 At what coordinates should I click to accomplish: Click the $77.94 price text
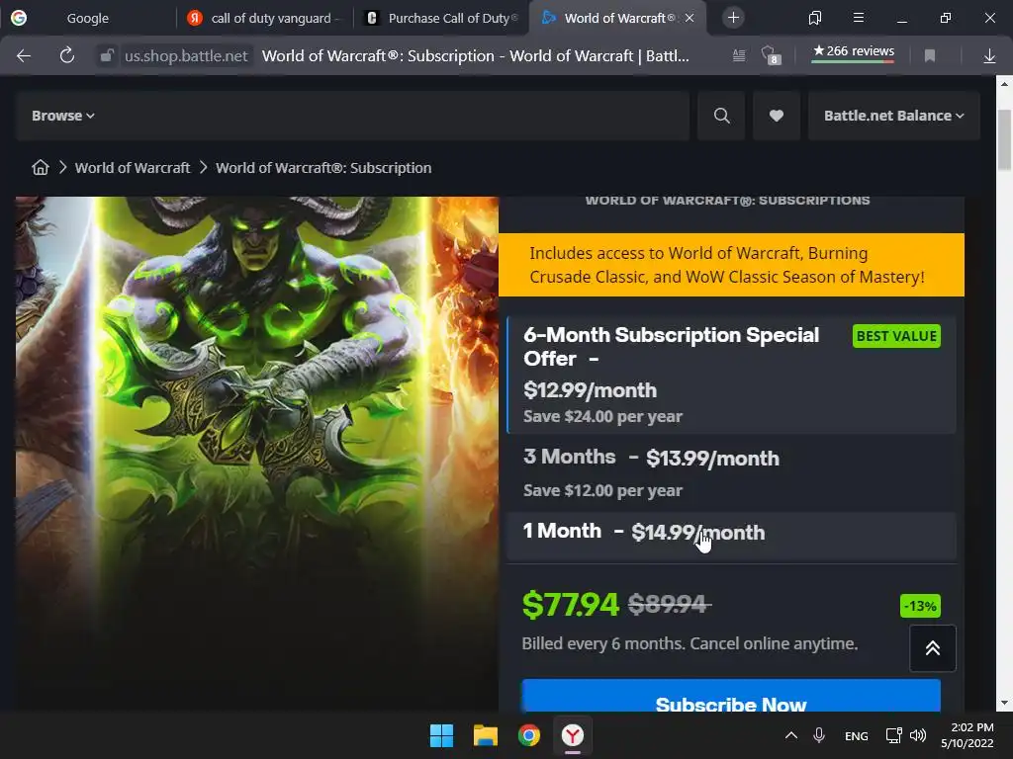(571, 605)
